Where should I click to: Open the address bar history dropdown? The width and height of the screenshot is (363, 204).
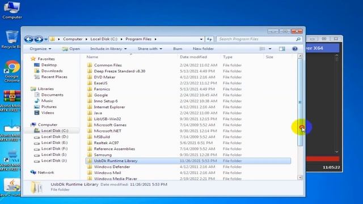coord(201,39)
